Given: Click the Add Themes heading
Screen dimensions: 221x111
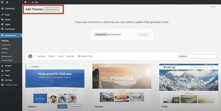Looking at the screenshot, I should click(x=34, y=9).
